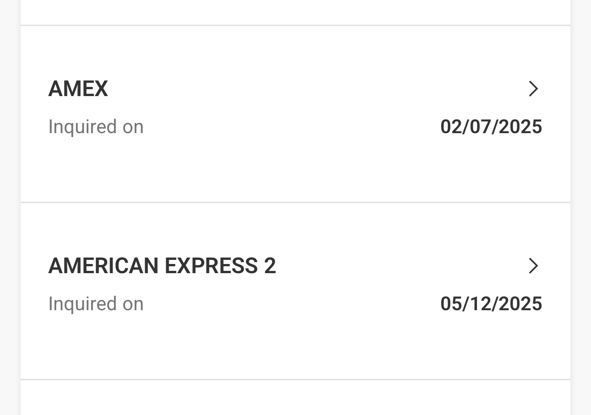
Task: Select the 05/12/2025 inquiry date
Action: click(x=491, y=304)
